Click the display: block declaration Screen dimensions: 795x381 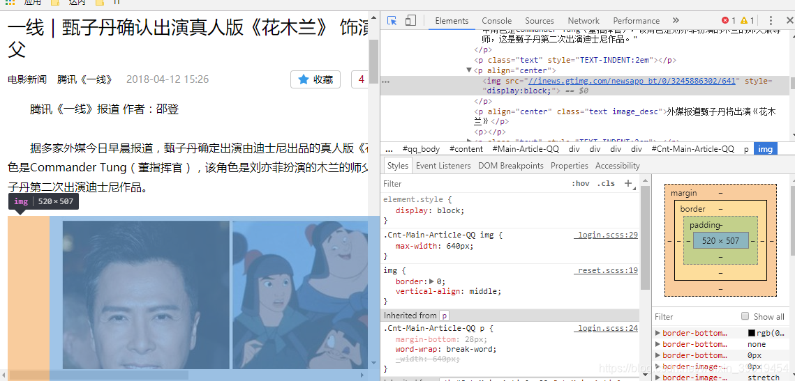(x=430, y=210)
